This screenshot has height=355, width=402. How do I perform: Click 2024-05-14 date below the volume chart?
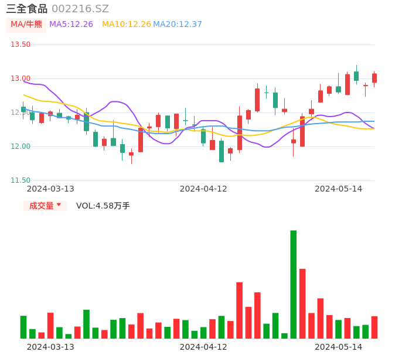pyautogui.click(x=339, y=347)
